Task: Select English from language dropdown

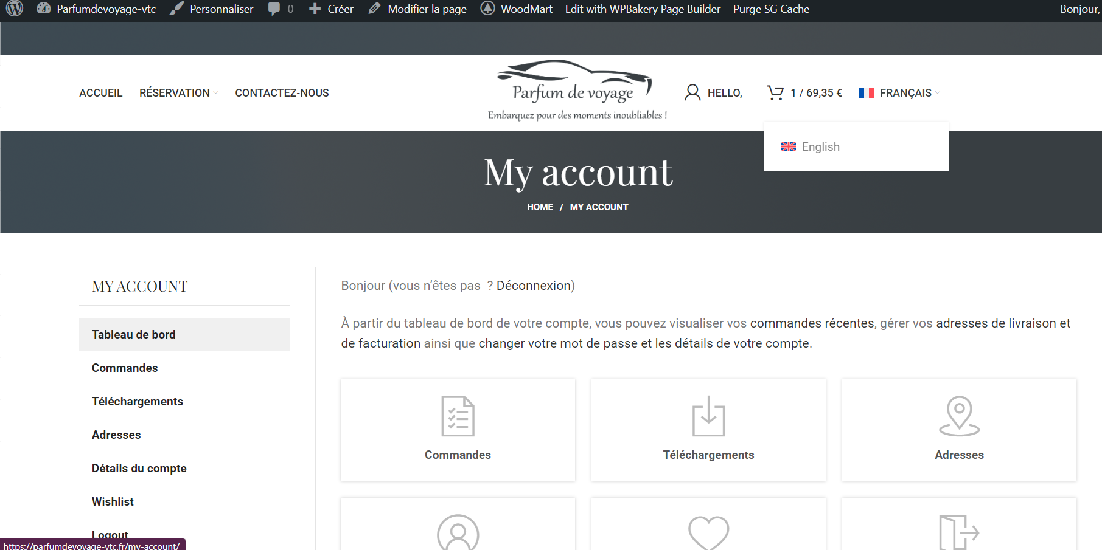Action: [856, 146]
